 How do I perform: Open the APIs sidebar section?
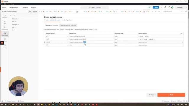pos(5,22)
